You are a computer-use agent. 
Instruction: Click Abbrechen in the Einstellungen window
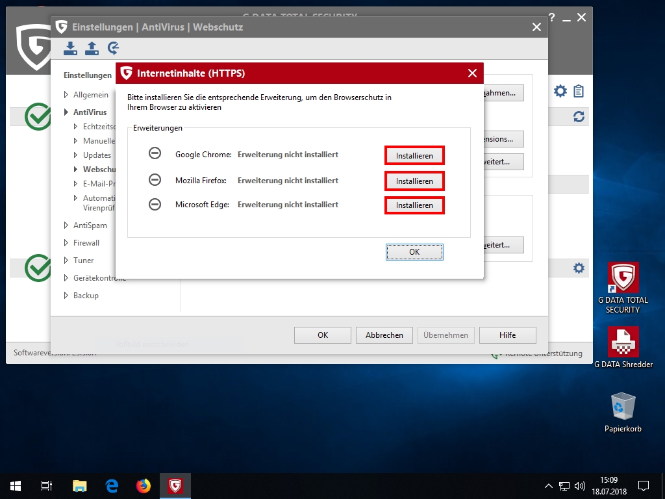point(384,335)
